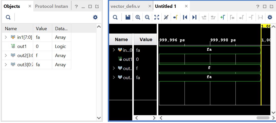This screenshot has width=276, height=123.
Task: Expand out3 array in Objects list
Action: (6, 65)
